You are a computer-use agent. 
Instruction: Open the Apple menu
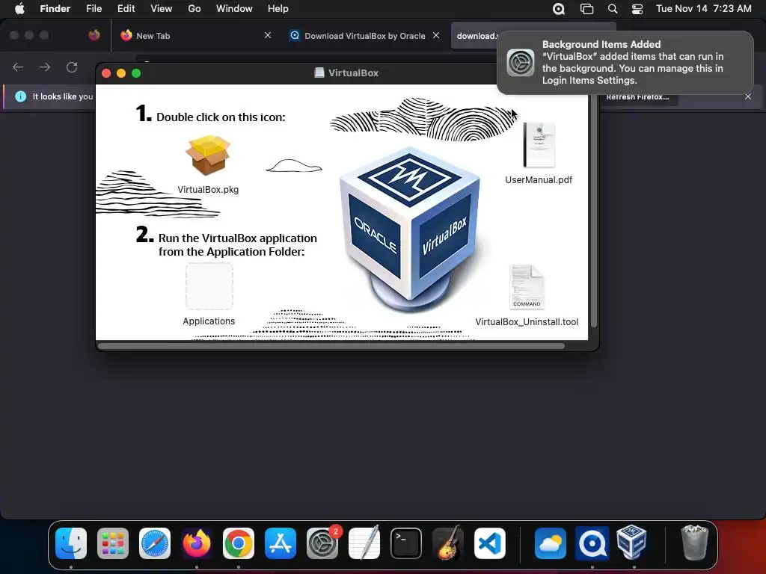(19, 9)
